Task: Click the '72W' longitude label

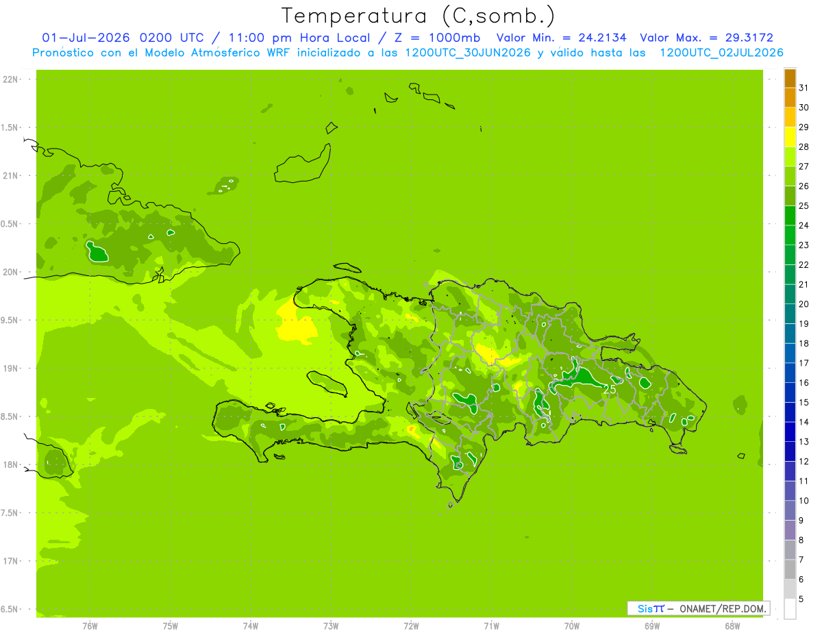Action: tap(411, 626)
